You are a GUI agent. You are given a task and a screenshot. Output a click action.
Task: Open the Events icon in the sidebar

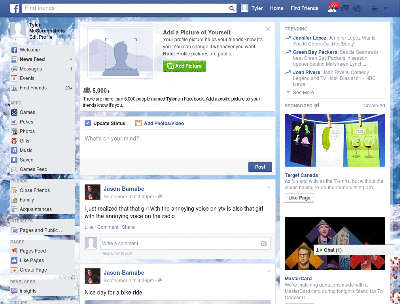14,78
